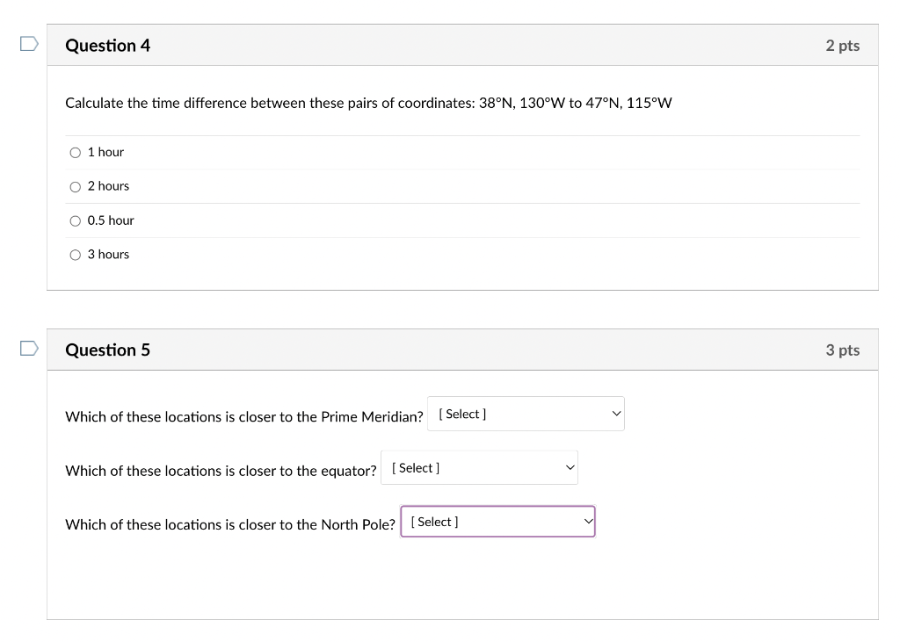Flag Question 4 with the bookmark icon
The image size is (900, 642).
[29, 44]
